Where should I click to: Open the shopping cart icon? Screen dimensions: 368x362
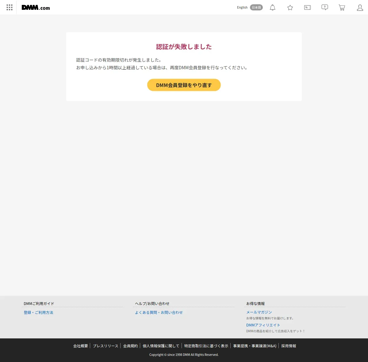tap(342, 7)
